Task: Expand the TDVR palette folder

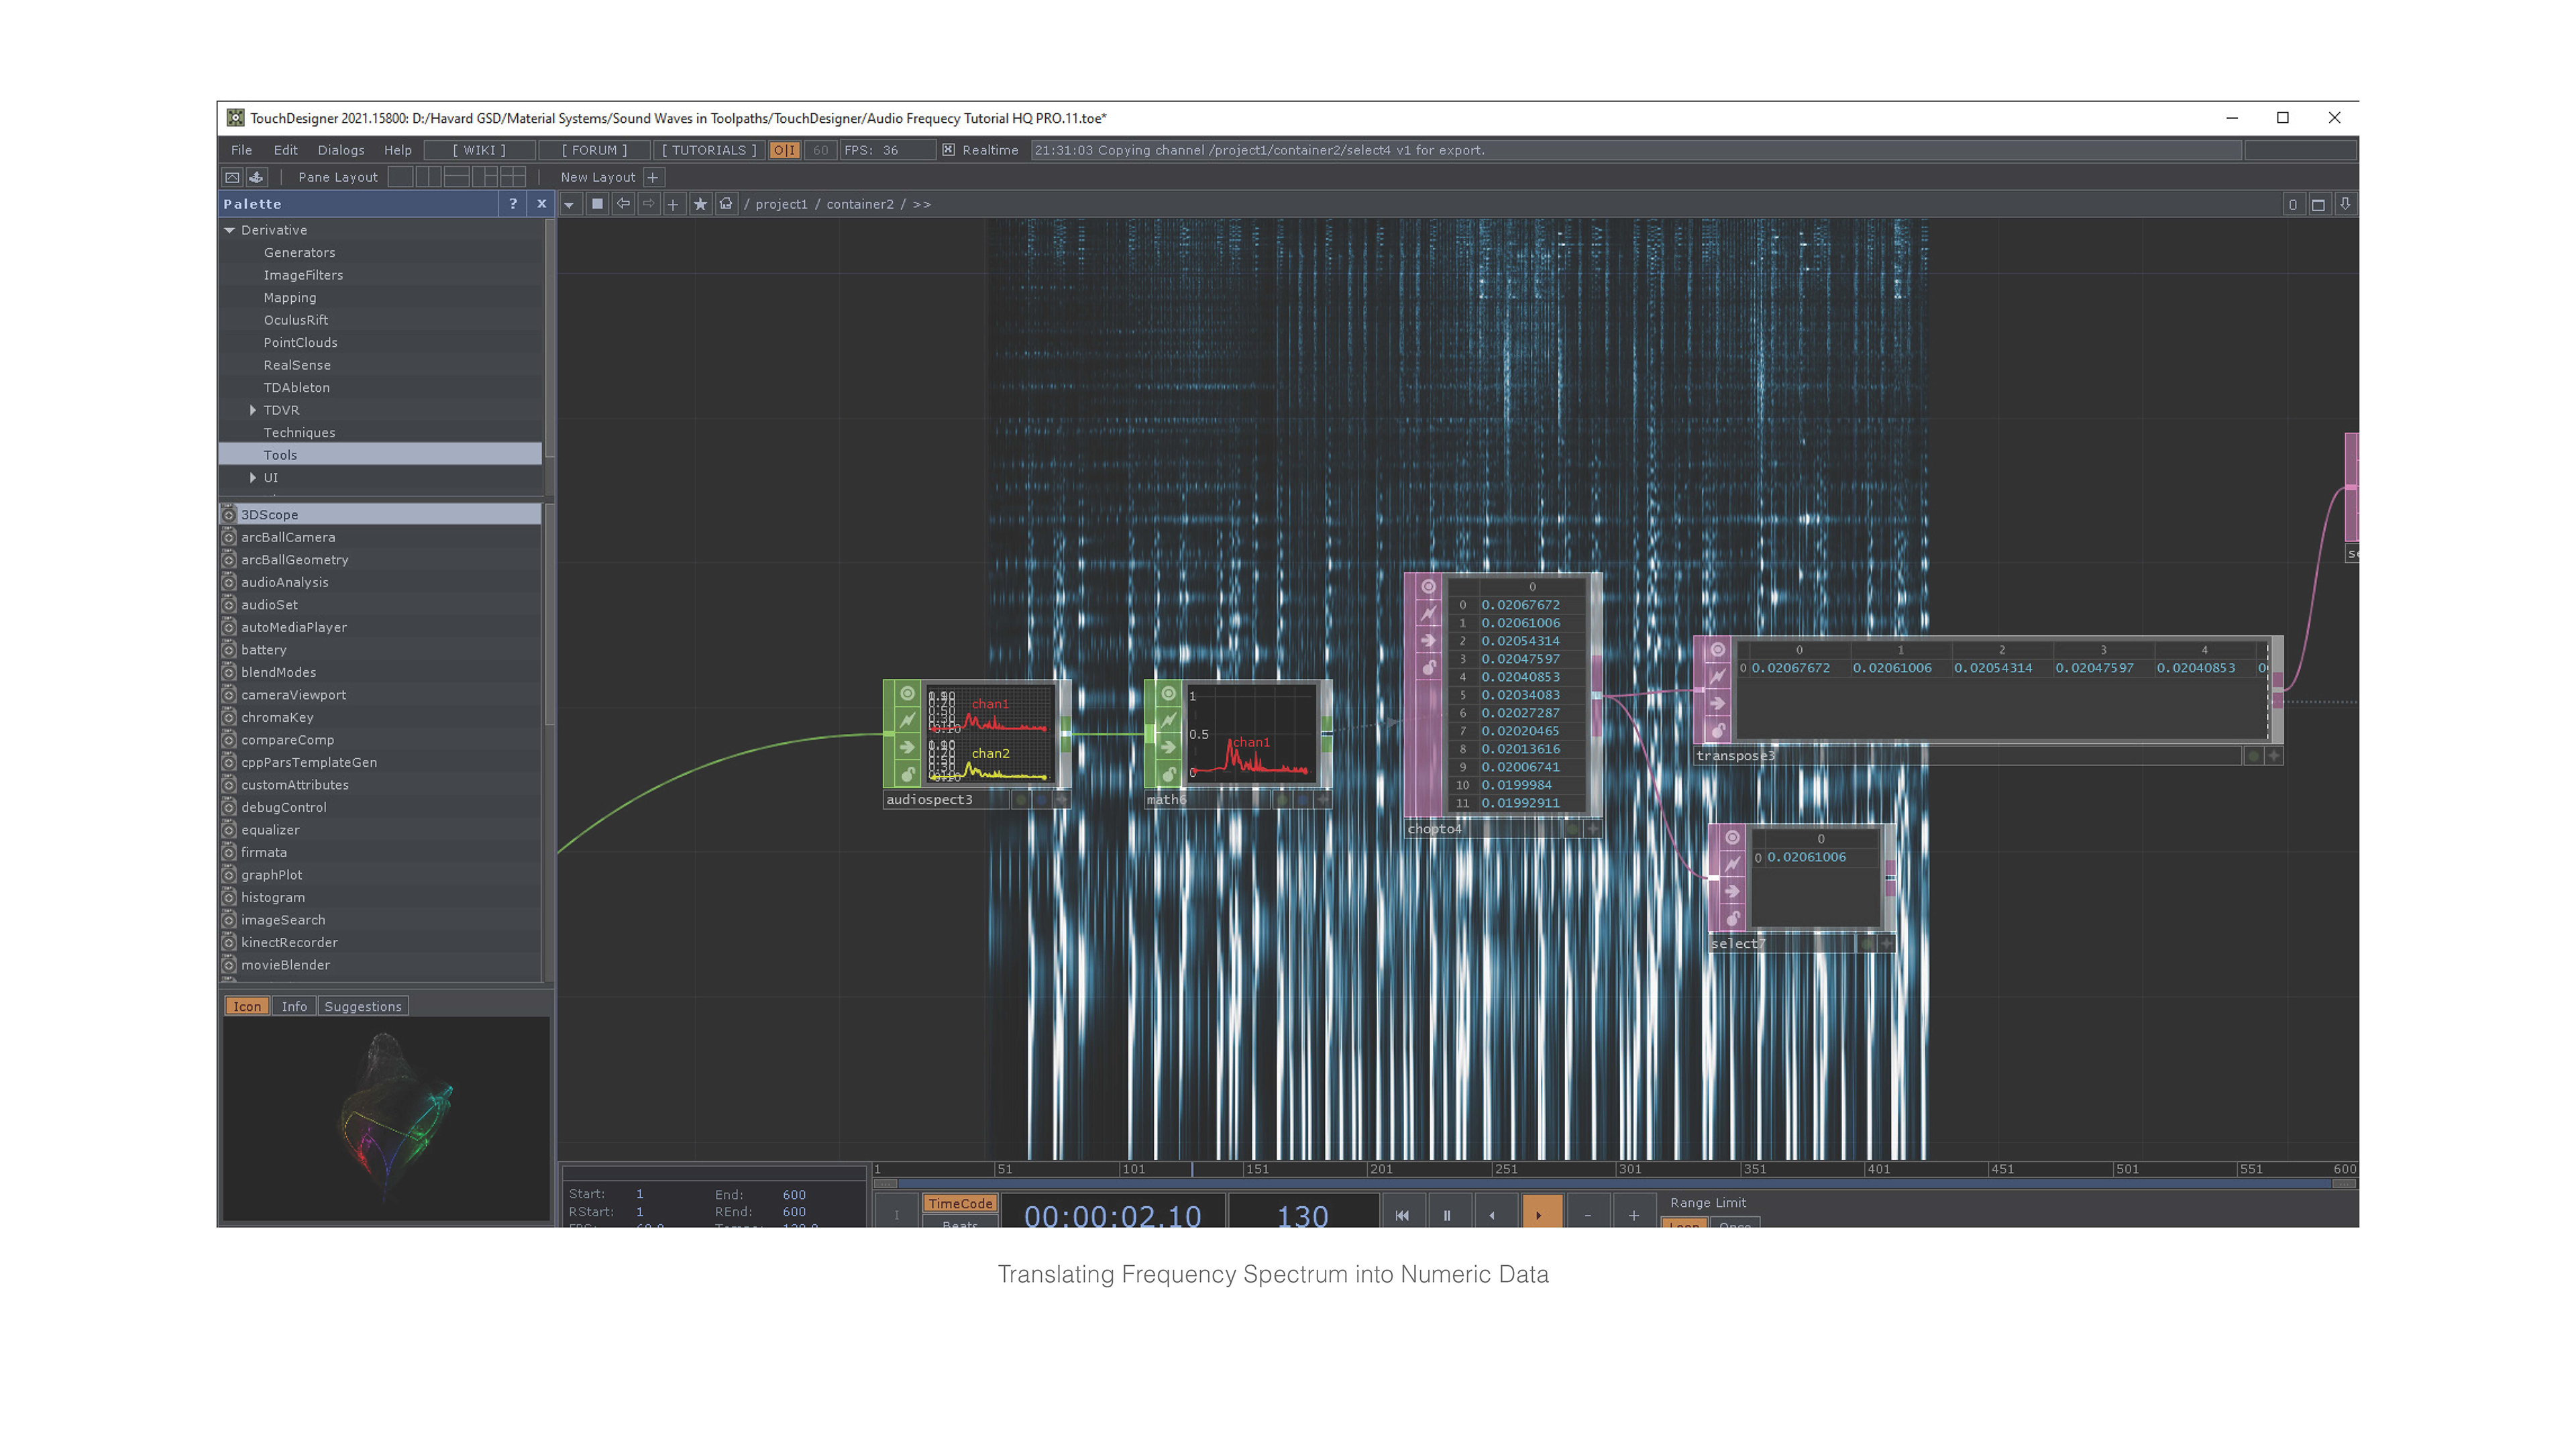Action: [253, 410]
